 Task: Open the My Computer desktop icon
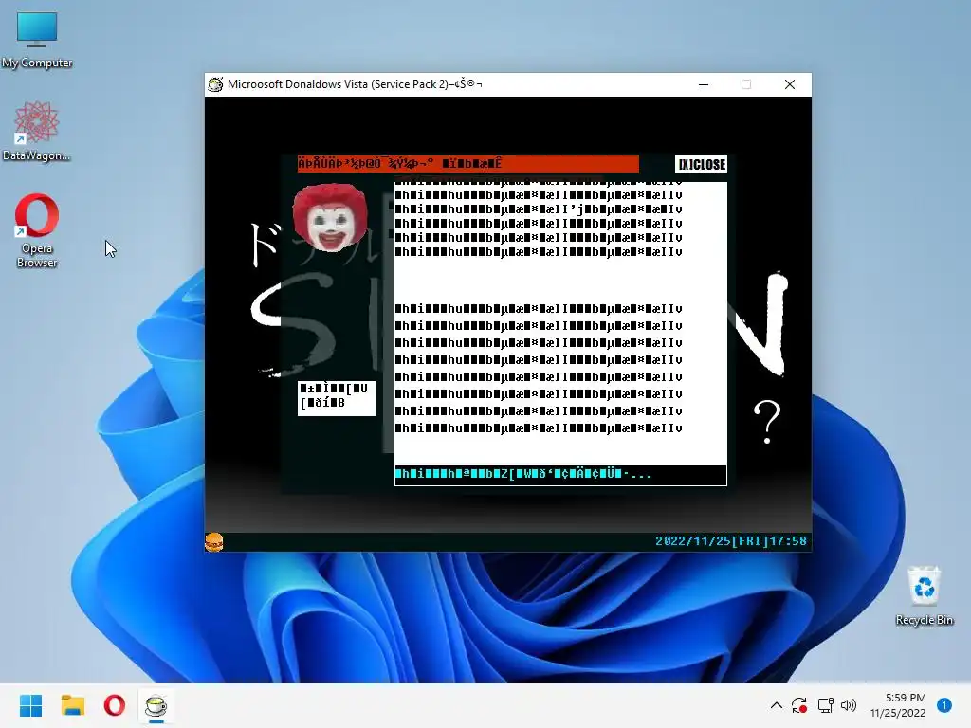pyautogui.click(x=37, y=40)
